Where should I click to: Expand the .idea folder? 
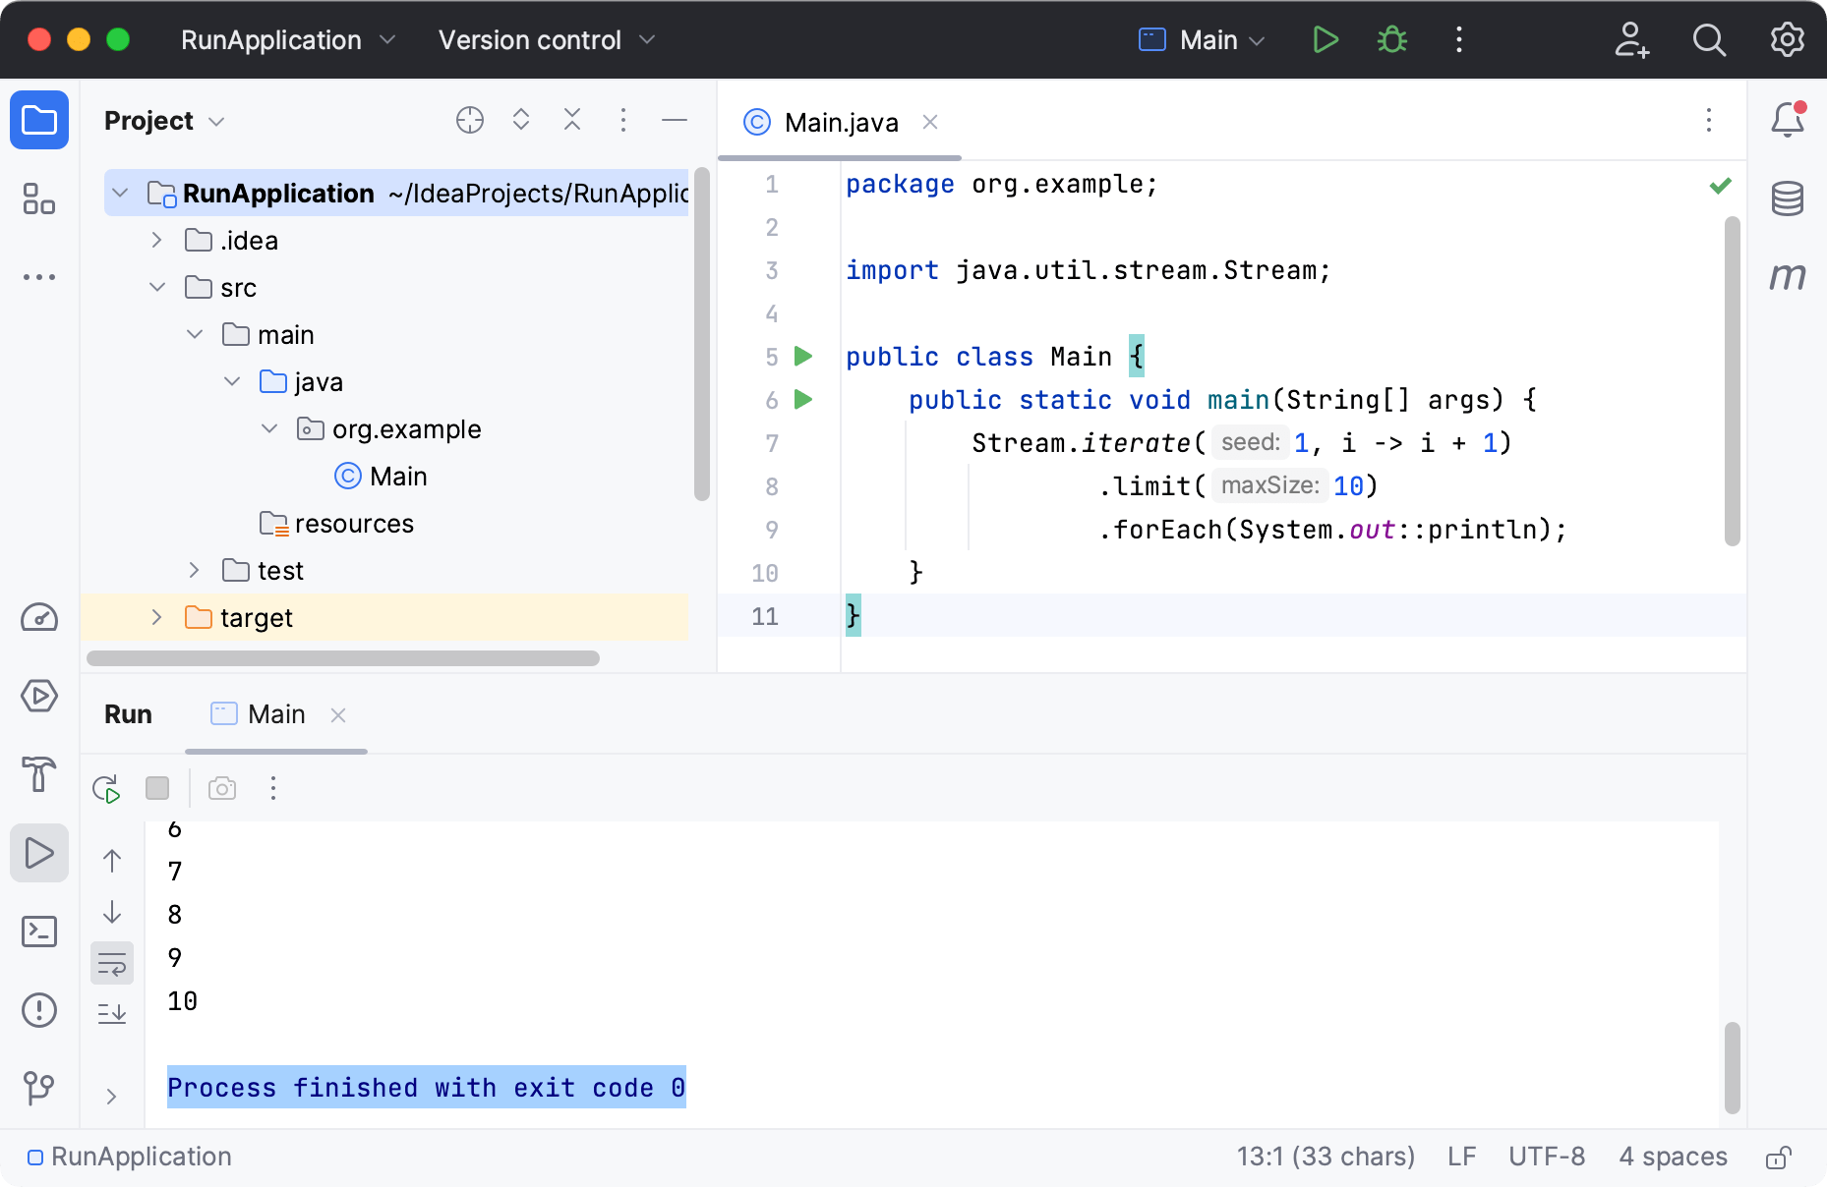tap(157, 240)
